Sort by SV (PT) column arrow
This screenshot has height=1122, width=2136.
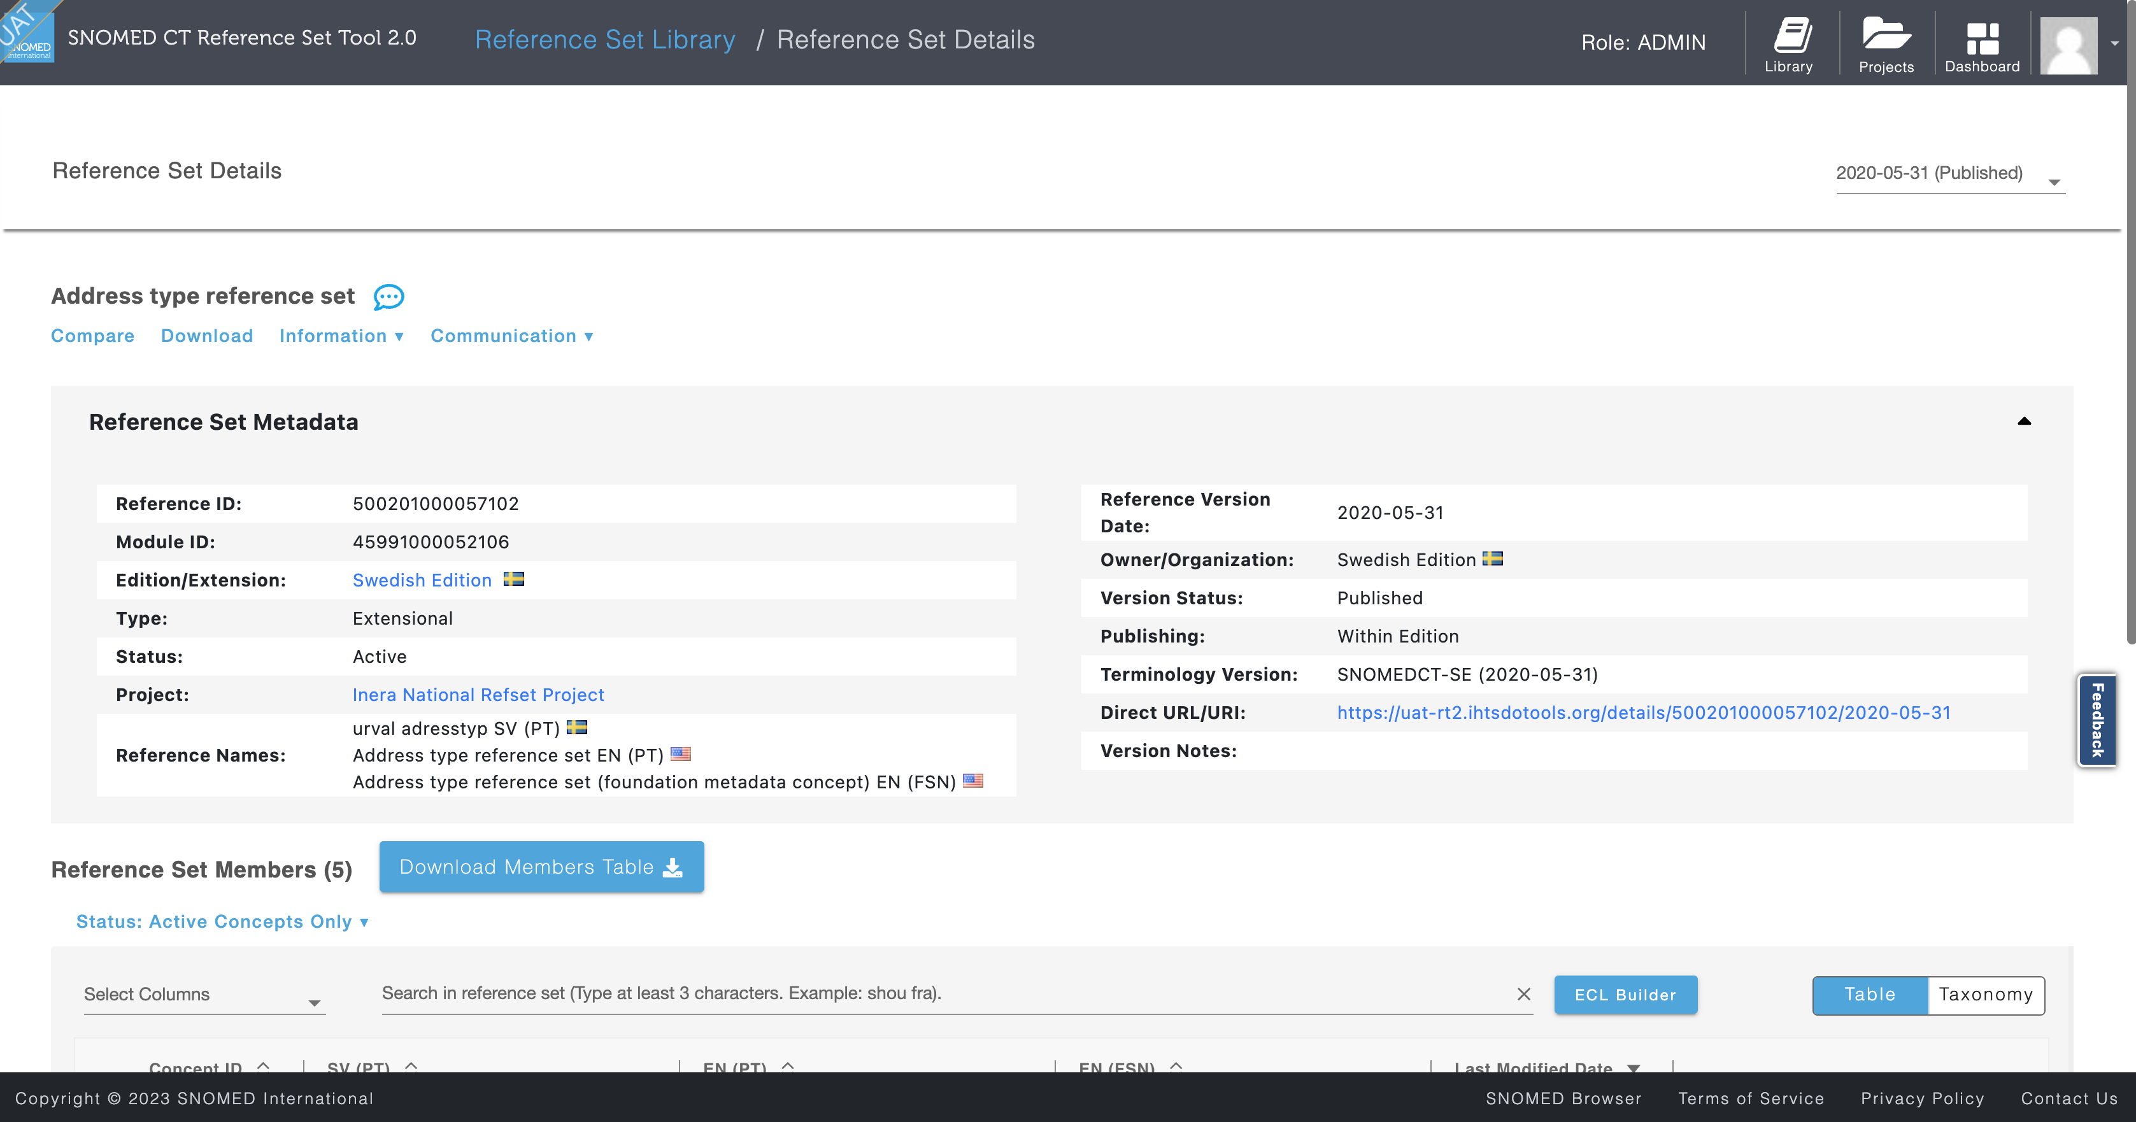point(411,1067)
